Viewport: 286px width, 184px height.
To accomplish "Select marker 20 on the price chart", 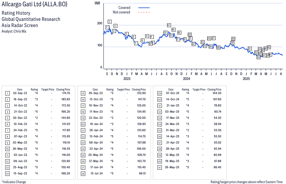I will [x=189, y=34].
